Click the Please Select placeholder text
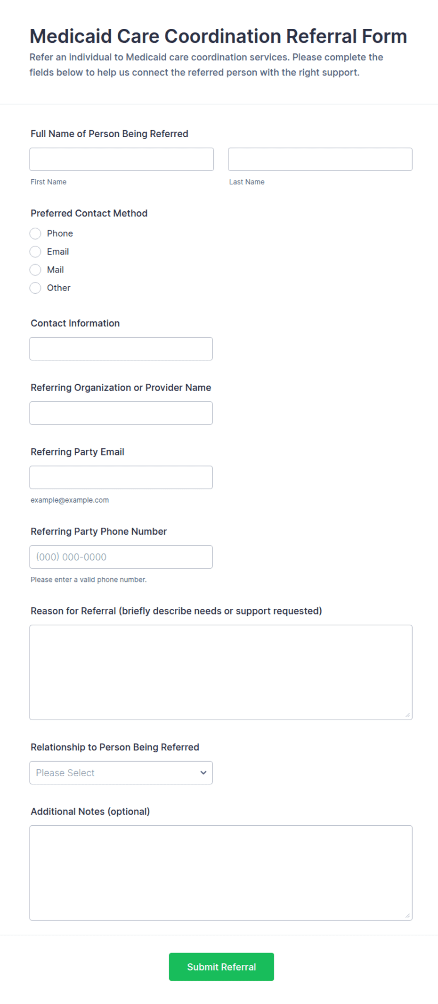Screen dimensions: 438x1004 click(65, 773)
